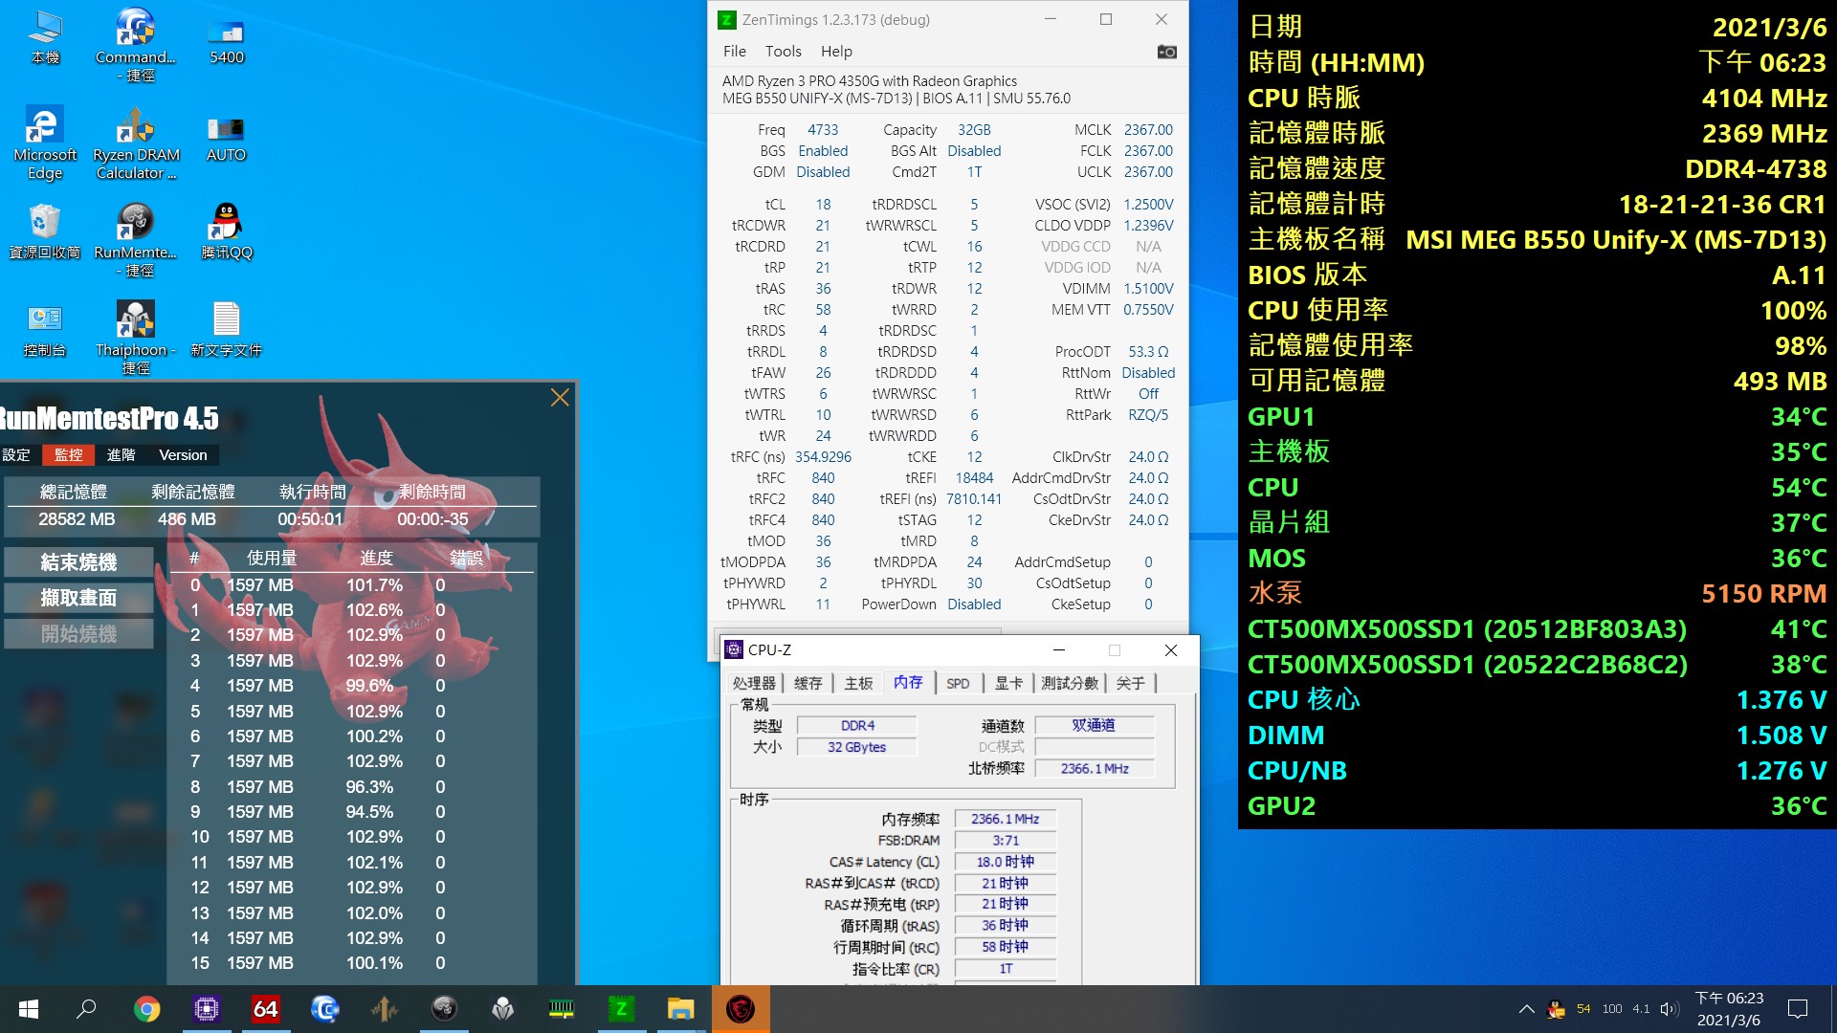
Task: Open the Ryzen DRAM Calculator desktop icon
Action: [136, 143]
